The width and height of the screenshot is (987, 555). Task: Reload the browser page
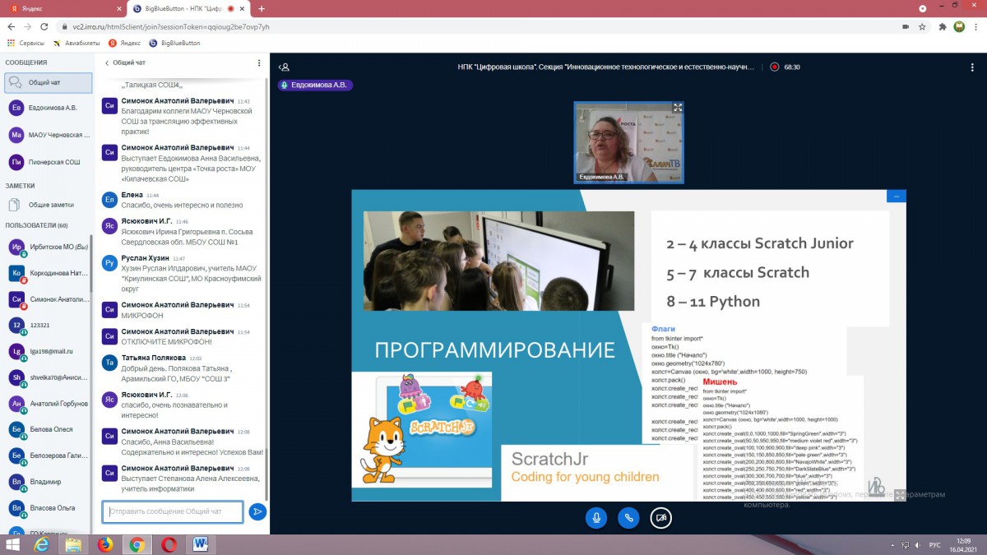point(46,26)
